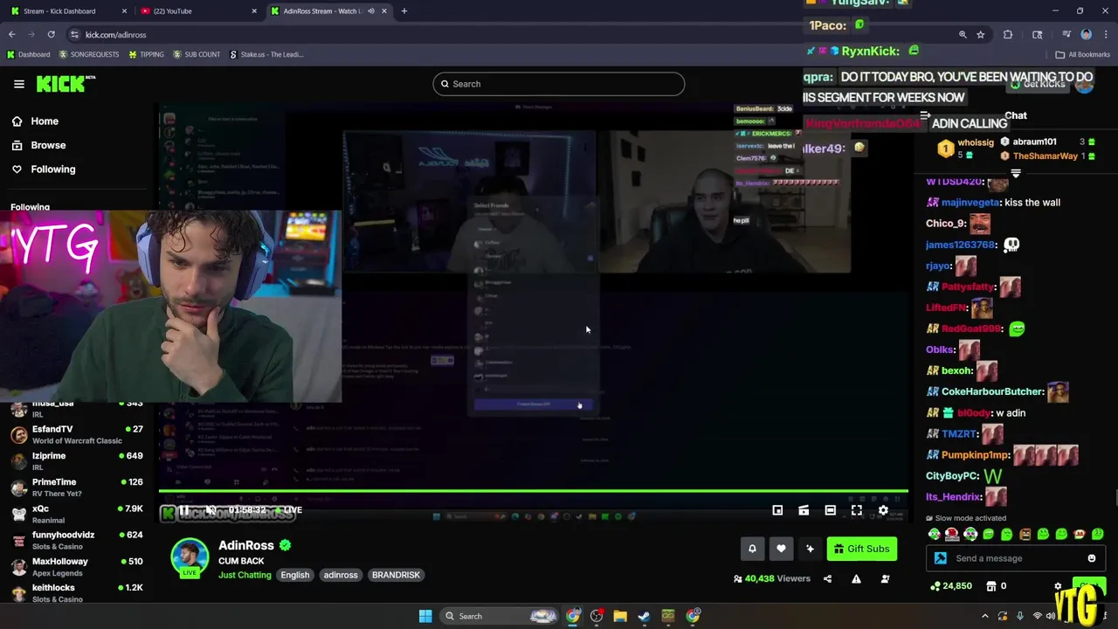Image resolution: width=1118 pixels, height=629 pixels.
Task: Click the Kick search field
Action: (558, 84)
